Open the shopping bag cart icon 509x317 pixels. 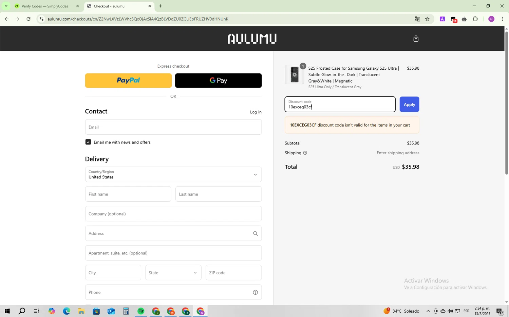click(416, 39)
